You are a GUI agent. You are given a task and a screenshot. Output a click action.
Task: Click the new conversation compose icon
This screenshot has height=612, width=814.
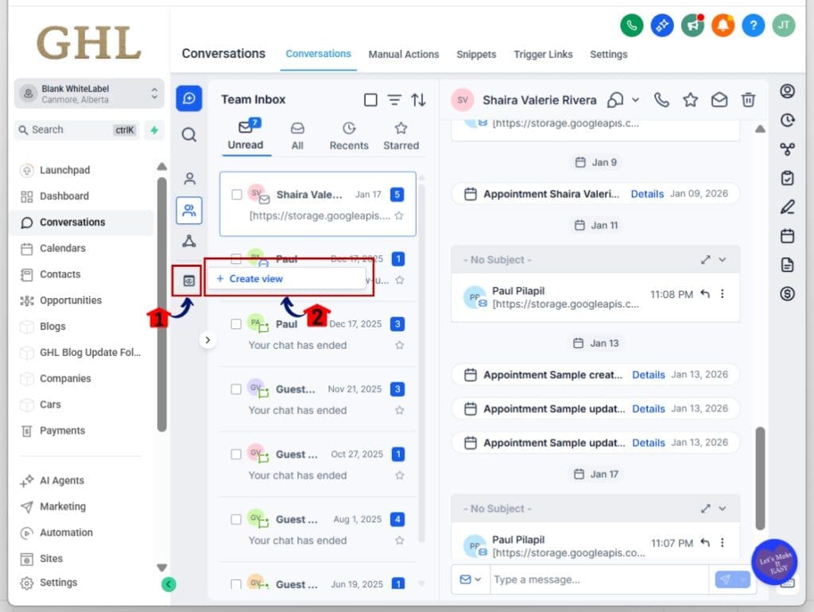point(189,99)
